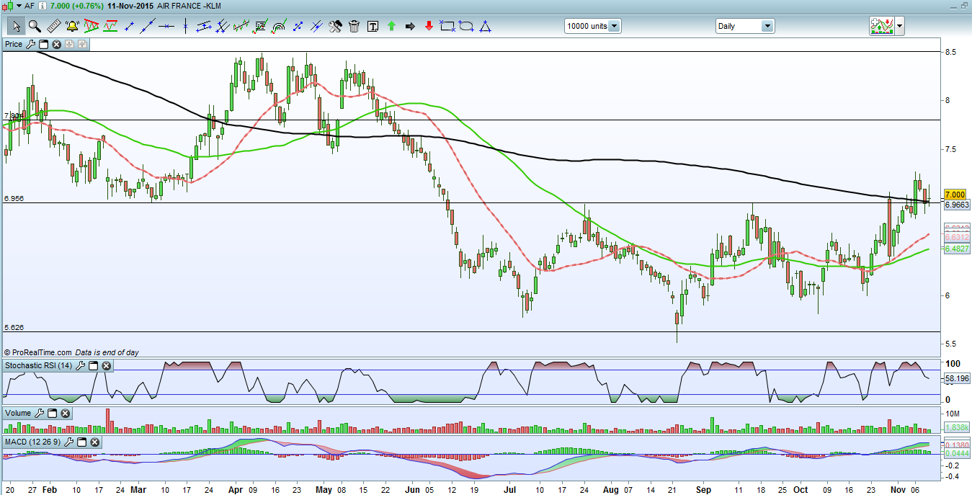Maximize the Volume panel

click(53, 414)
